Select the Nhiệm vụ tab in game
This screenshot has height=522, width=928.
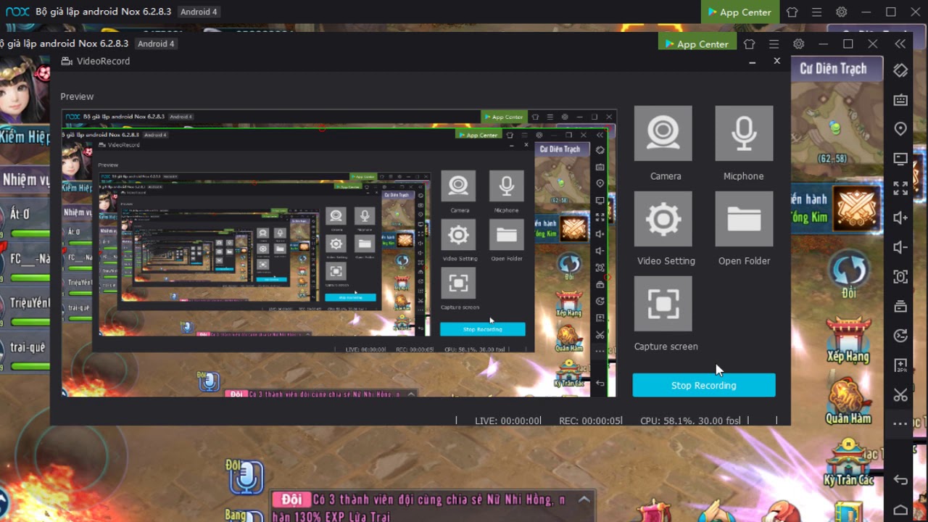pos(25,179)
